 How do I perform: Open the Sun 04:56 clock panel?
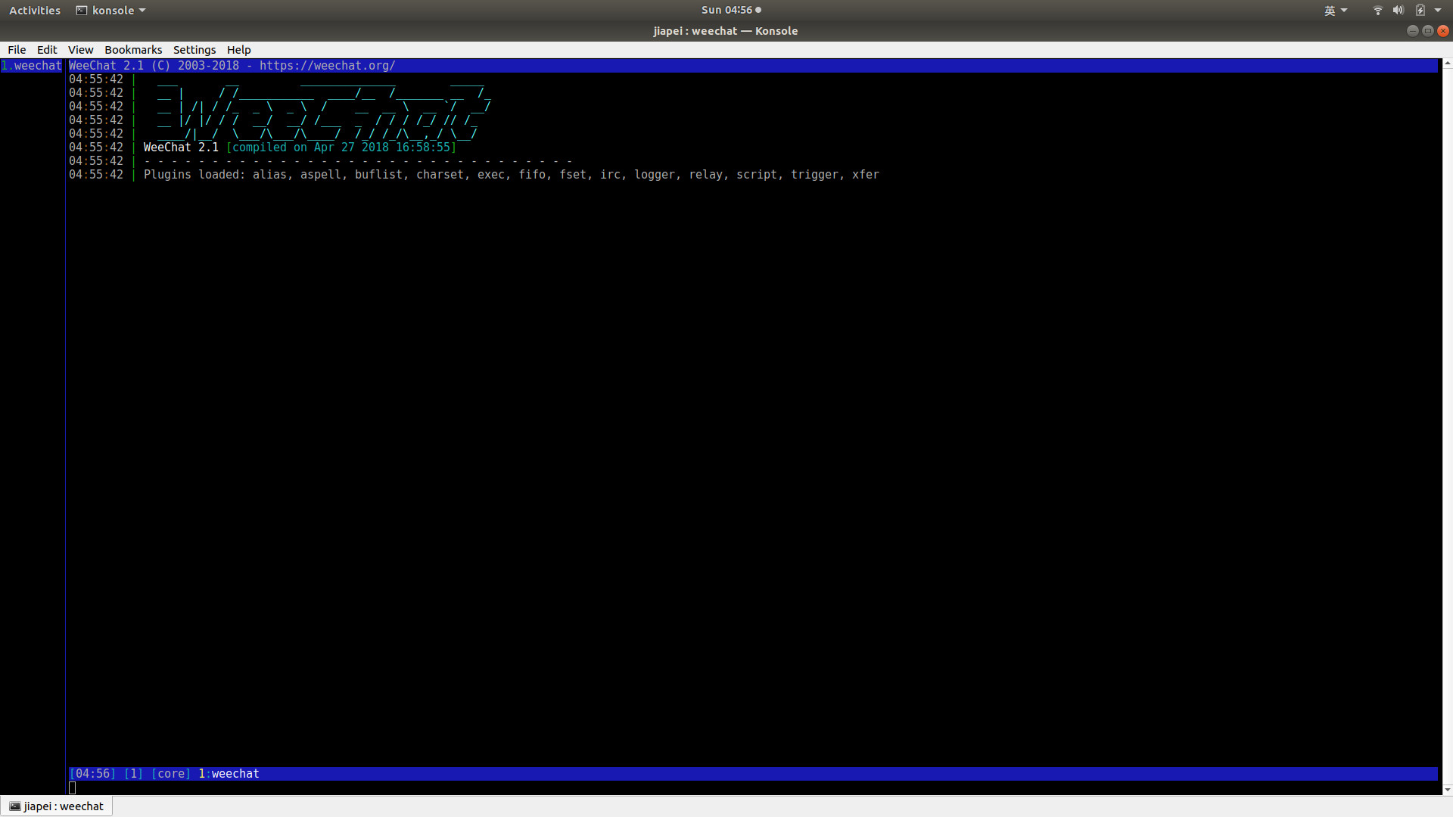click(726, 10)
